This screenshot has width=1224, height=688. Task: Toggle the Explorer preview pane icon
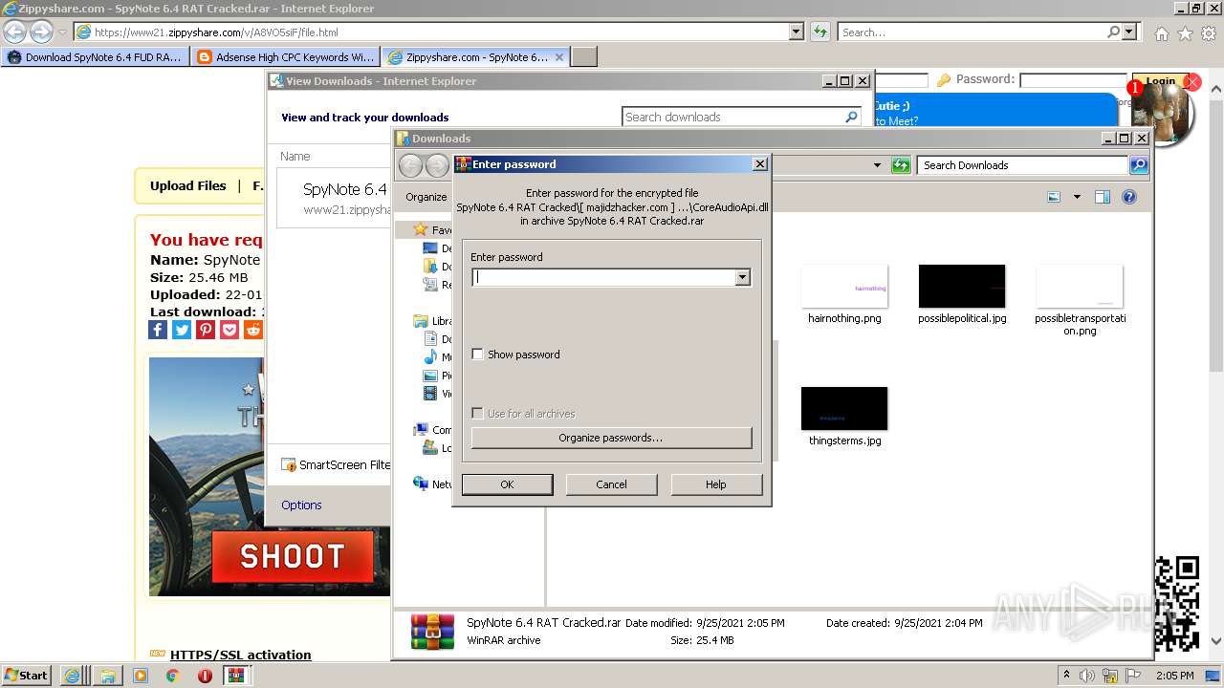[x=1102, y=197]
